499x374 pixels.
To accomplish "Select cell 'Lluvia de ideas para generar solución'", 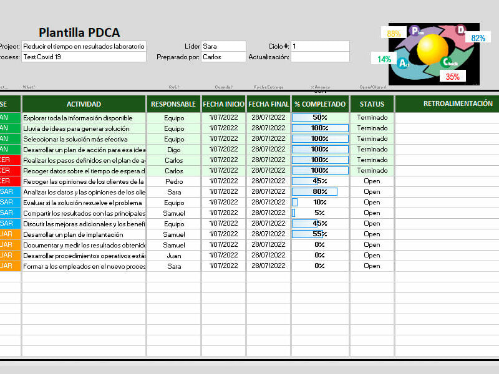I will (84, 128).
